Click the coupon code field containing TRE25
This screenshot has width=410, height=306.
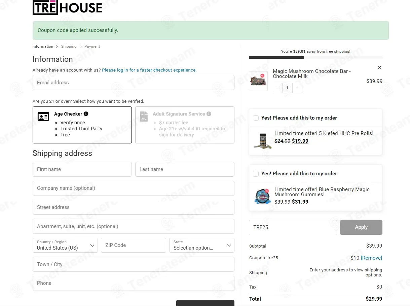tap(293, 227)
